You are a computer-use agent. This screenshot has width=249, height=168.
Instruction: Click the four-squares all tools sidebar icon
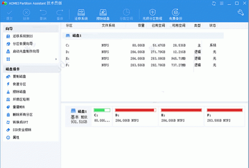8,59
